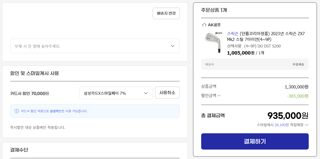The width and height of the screenshot is (320, 159).
Task: Open the 부재 시 문 앞에 delivery request dropdown
Action: (95, 46)
